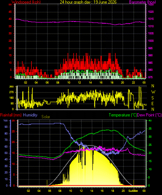Screen dimensions: 162x195
Task: Click the "Humidity" legend label
Action: (30, 115)
